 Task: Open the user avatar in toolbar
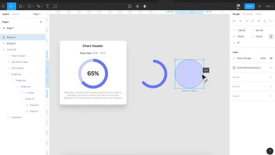click(x=238, y=6)
